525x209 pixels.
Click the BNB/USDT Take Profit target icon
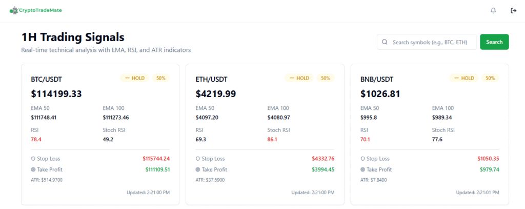tap(363, 169)
